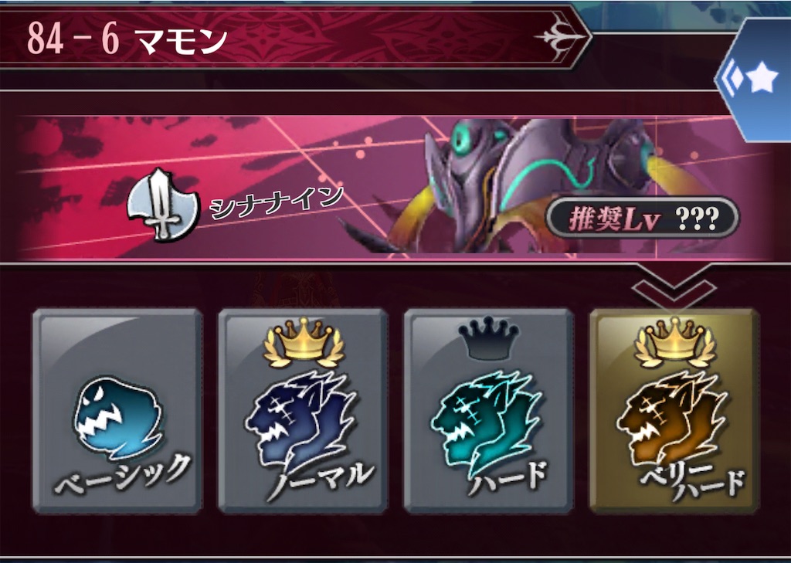Image resolution: width=791 pixels, height=563 pixels.
Task: Choose the ハード difficulty tile
Action: tap(489, 412)
